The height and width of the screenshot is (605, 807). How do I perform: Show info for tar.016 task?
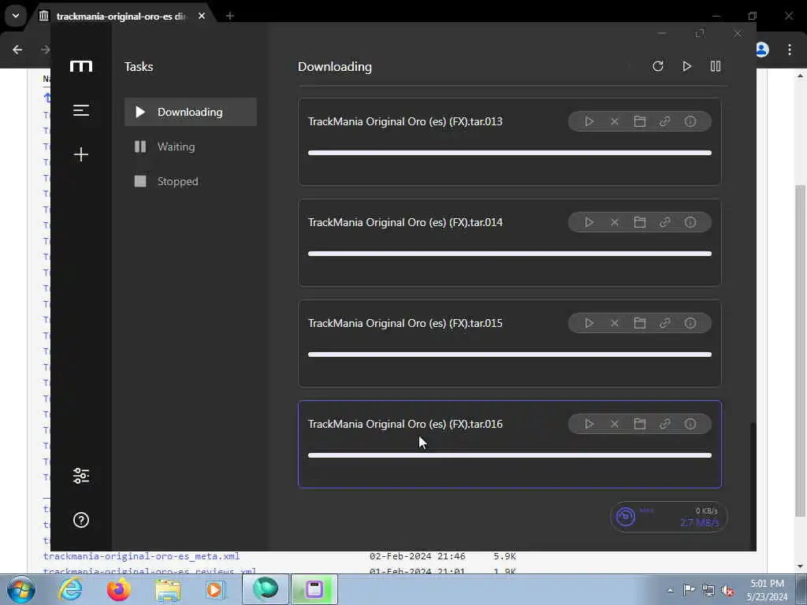click(x=690, y=424)
